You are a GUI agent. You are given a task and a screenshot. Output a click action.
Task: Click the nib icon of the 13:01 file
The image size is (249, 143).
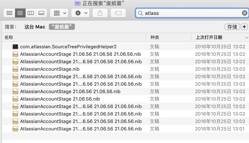[15, 129]
